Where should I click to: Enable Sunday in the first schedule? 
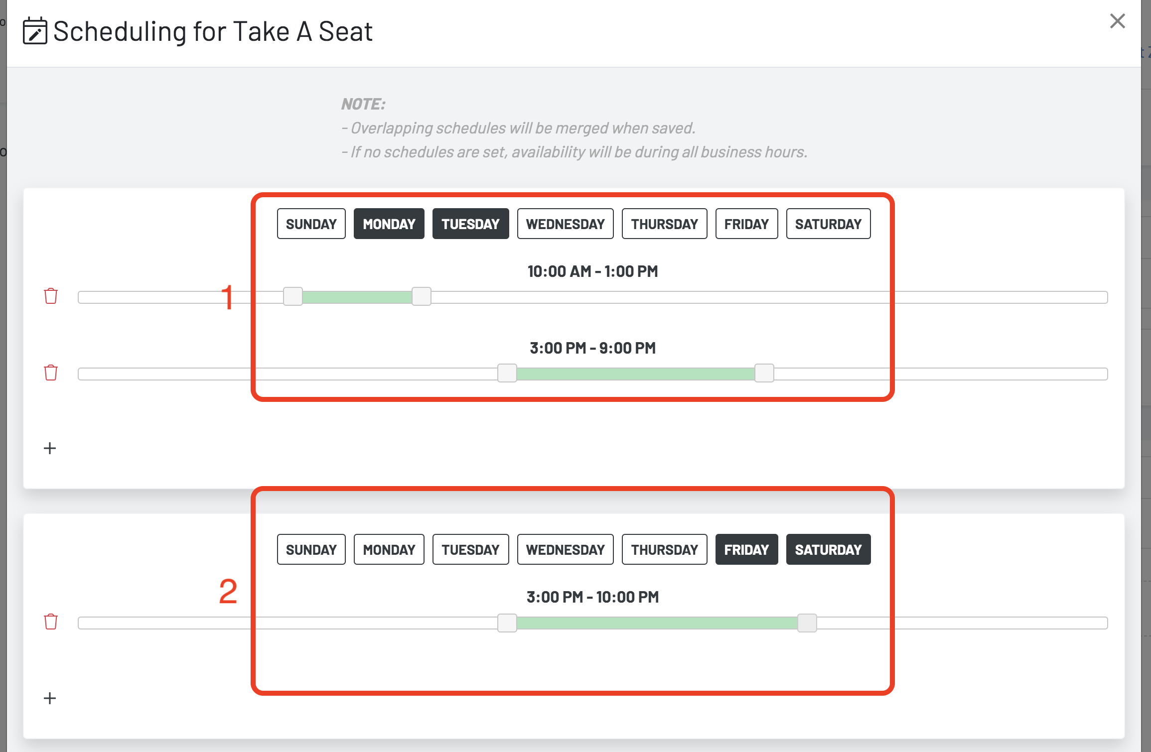tap(311, 224)
